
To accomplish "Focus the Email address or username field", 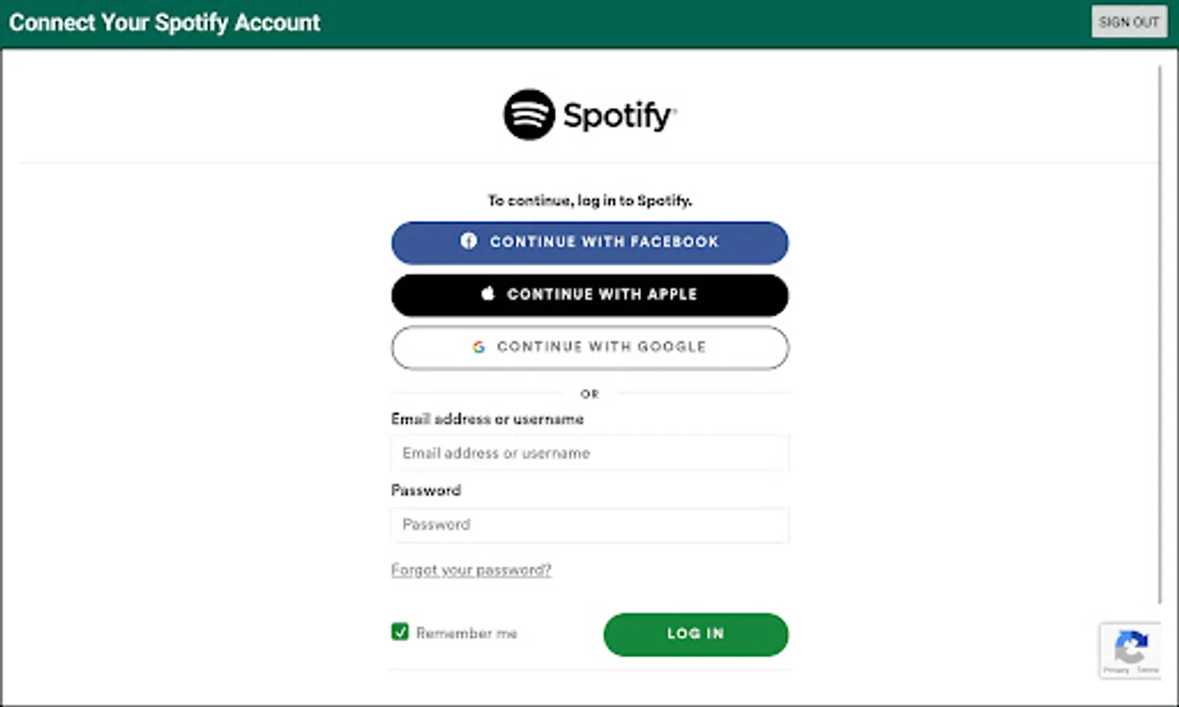I will pos(589,453).
